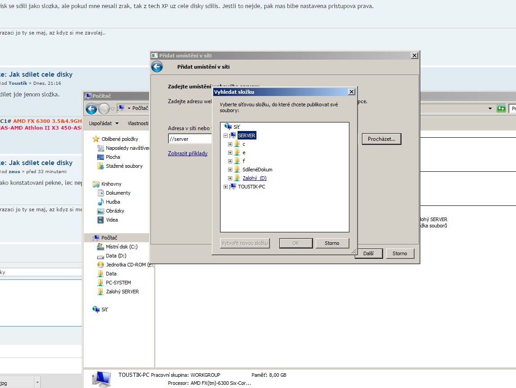Screen dimensions: 516x388
Task: Open the Zobrazit příklady link
Action: coord(188,153)
